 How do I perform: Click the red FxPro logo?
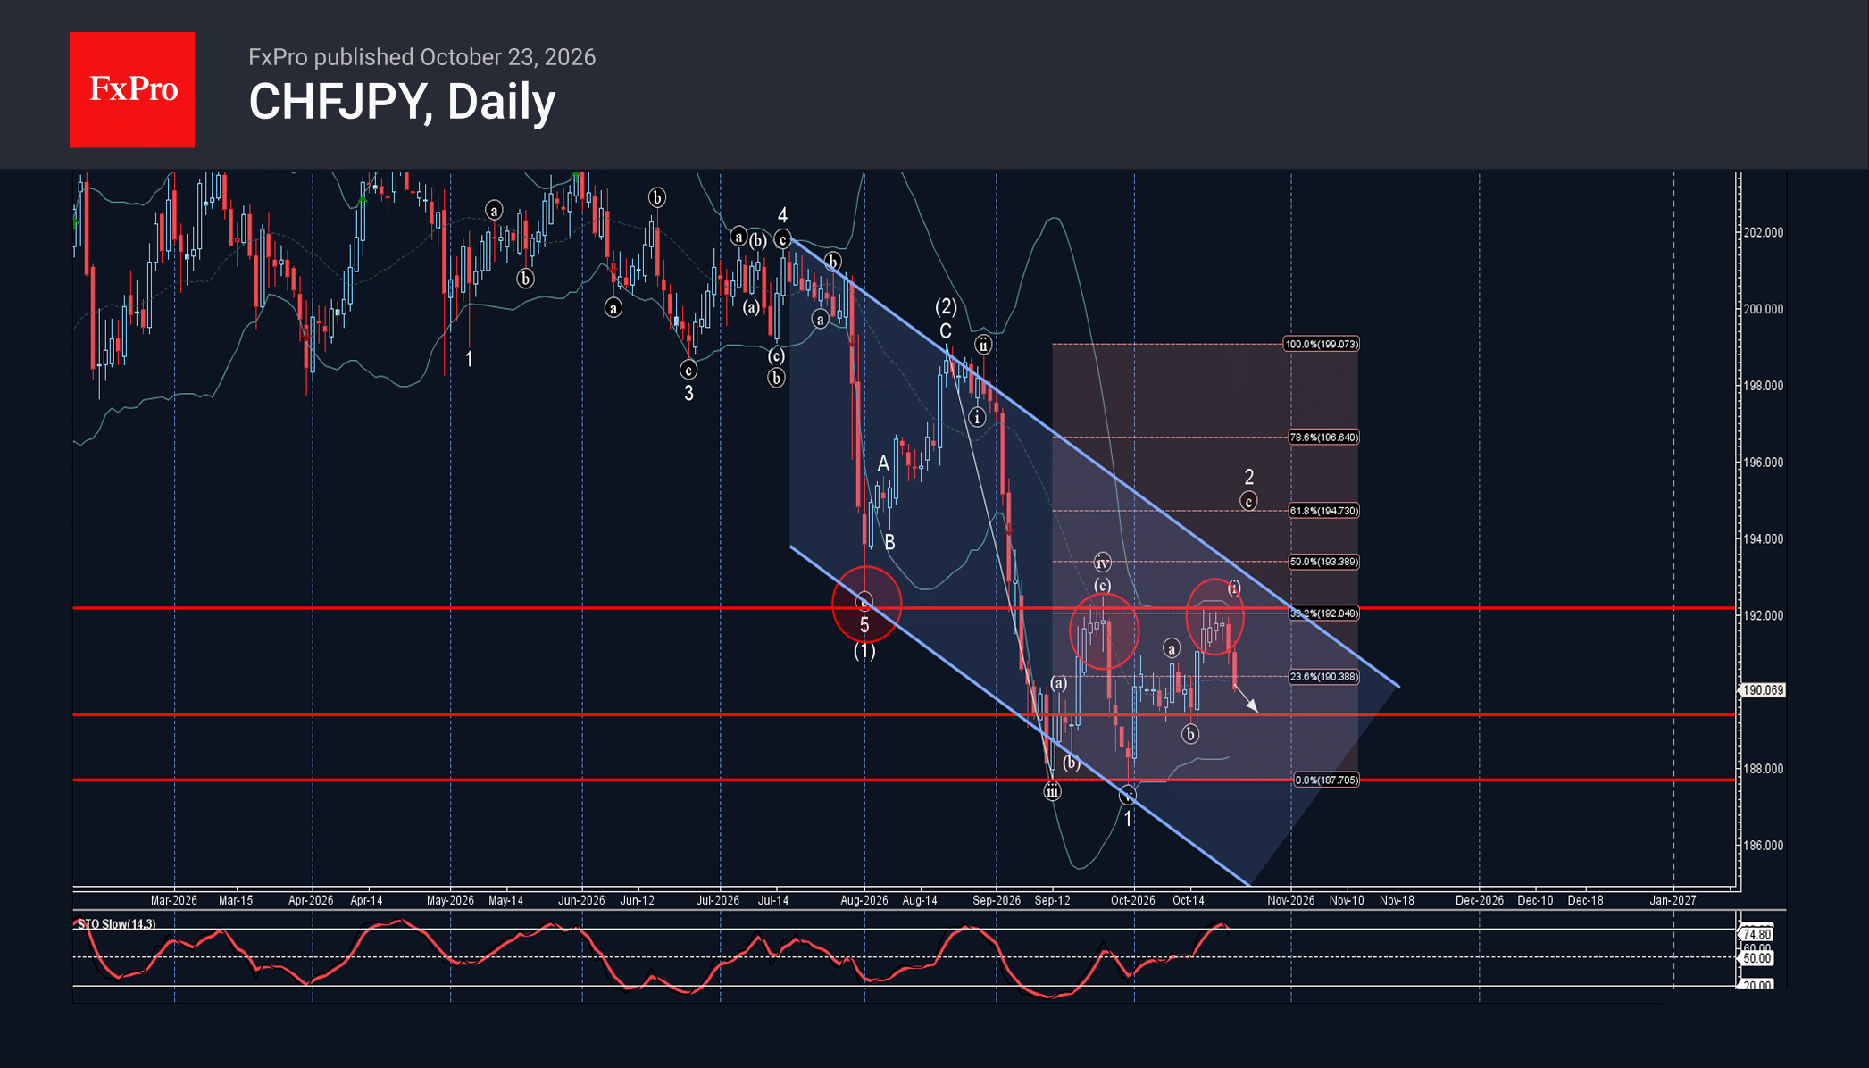[132, 89]
